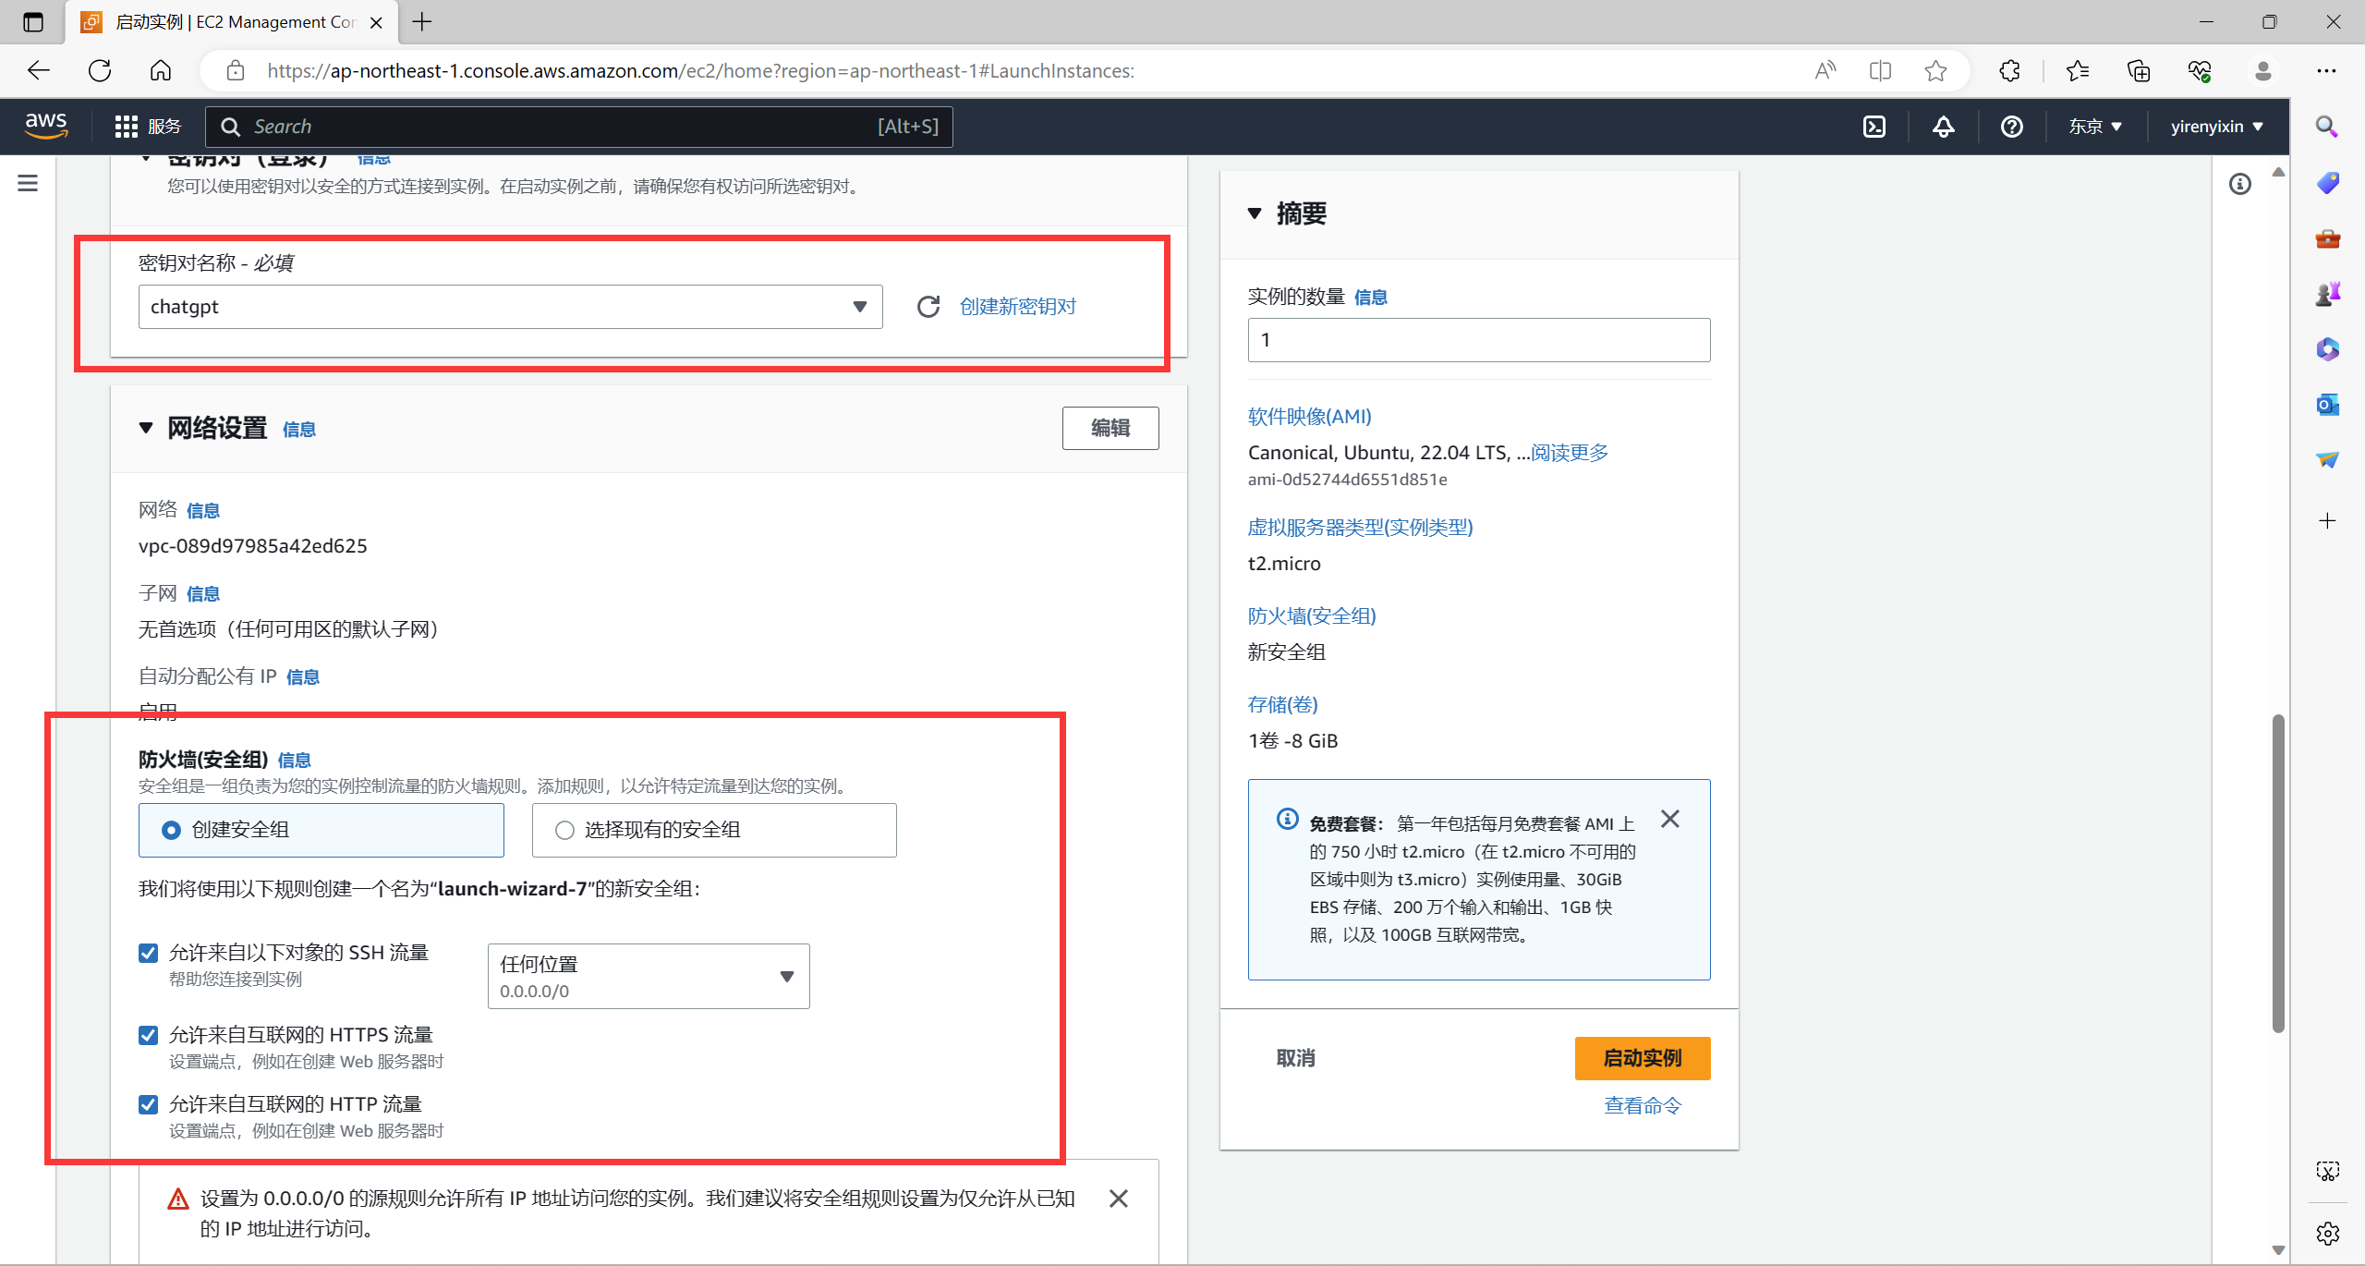Open virtual server type summary link

(1360, 528)
